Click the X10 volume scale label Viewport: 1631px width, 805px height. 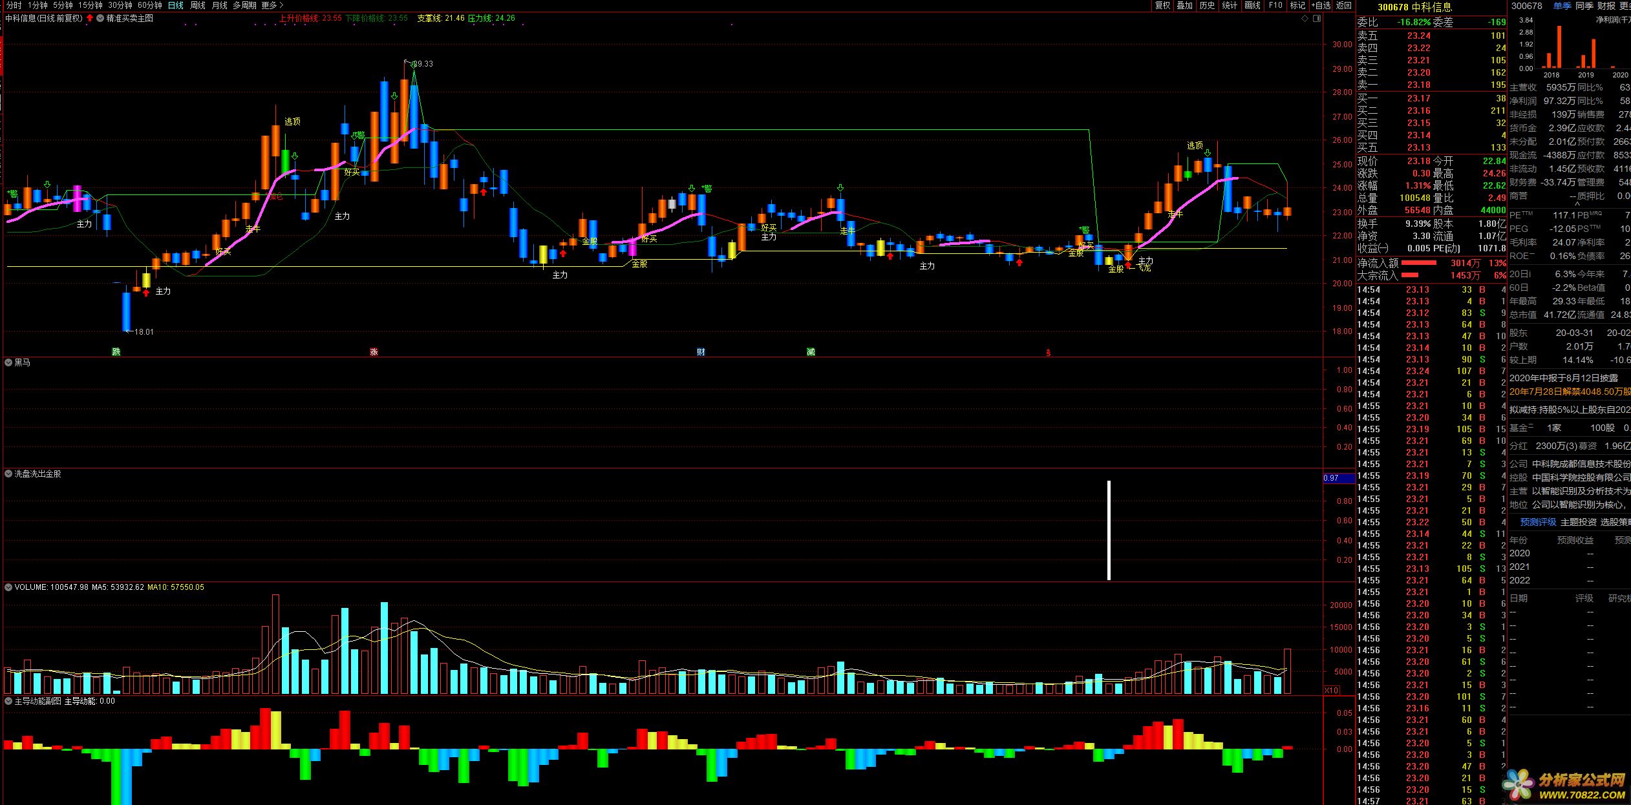(x=1331, y=691)
